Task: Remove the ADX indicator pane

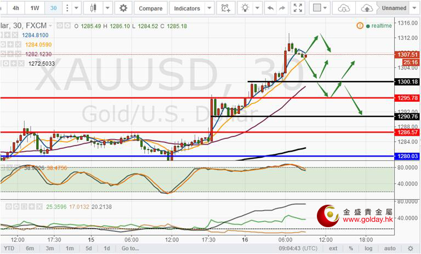Action: (x=39, y=206)
